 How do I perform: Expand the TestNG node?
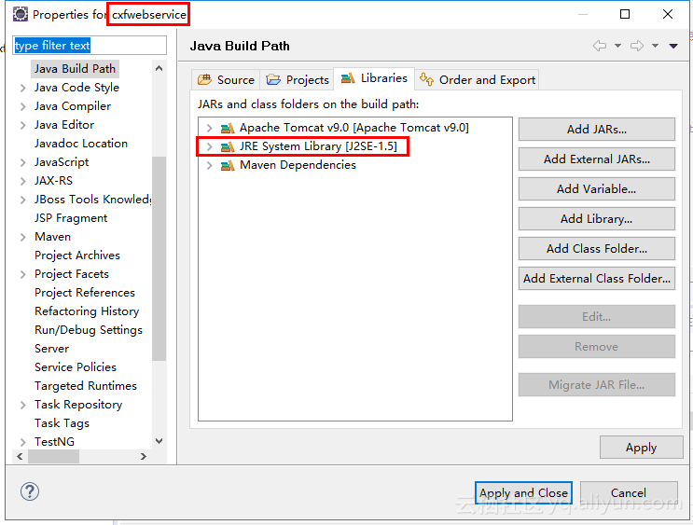tap(23, 442)
